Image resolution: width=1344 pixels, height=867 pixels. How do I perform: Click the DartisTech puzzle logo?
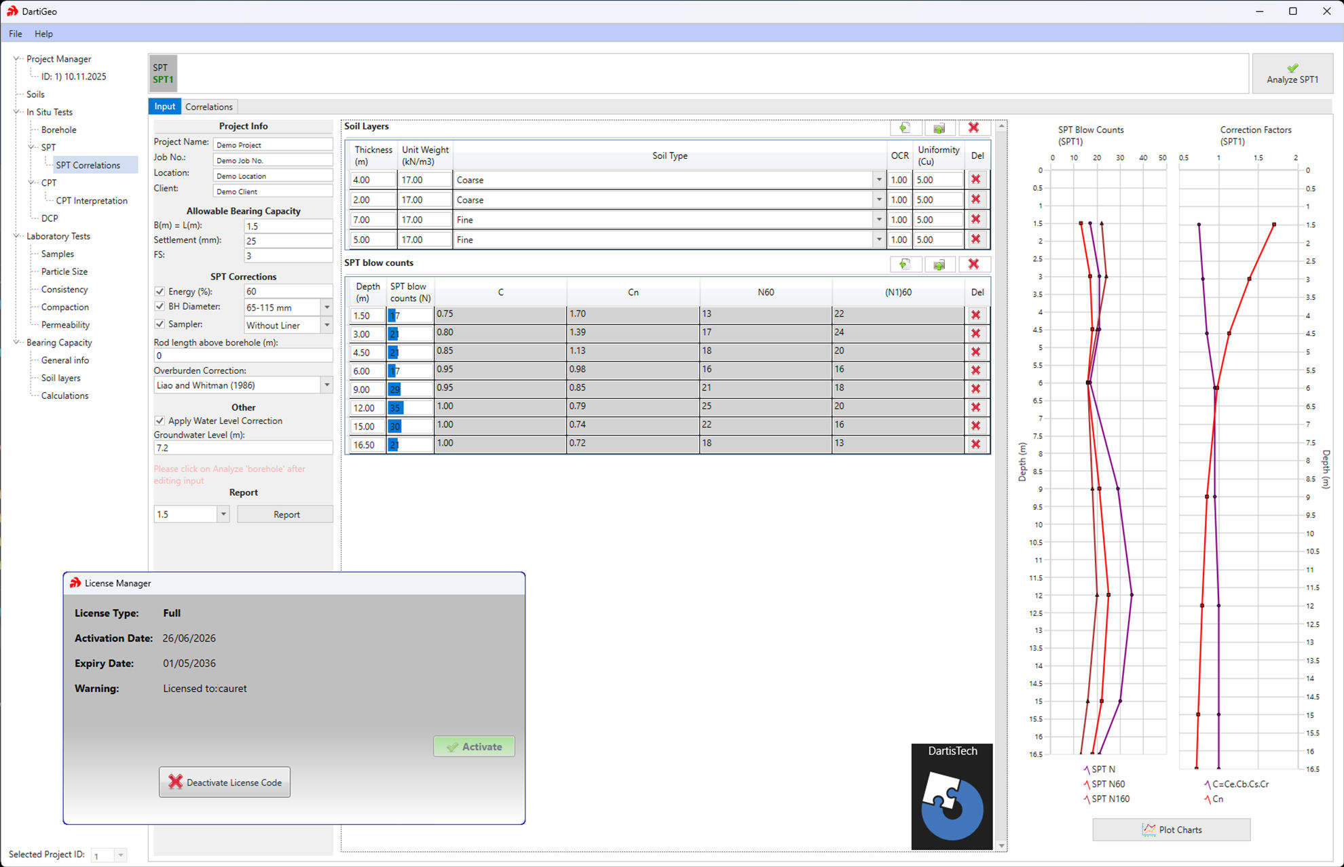tap(952, 796)
